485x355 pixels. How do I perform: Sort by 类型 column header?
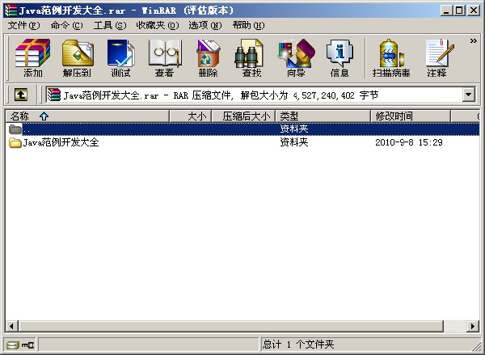[x=323, y=116]
